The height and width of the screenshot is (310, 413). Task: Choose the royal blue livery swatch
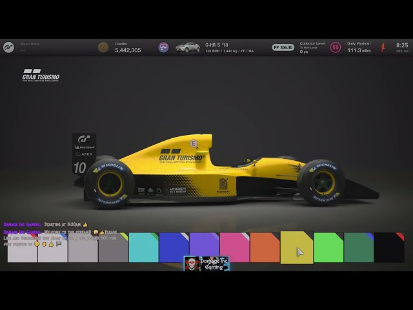pyautogui.click(x=174, y=247)
